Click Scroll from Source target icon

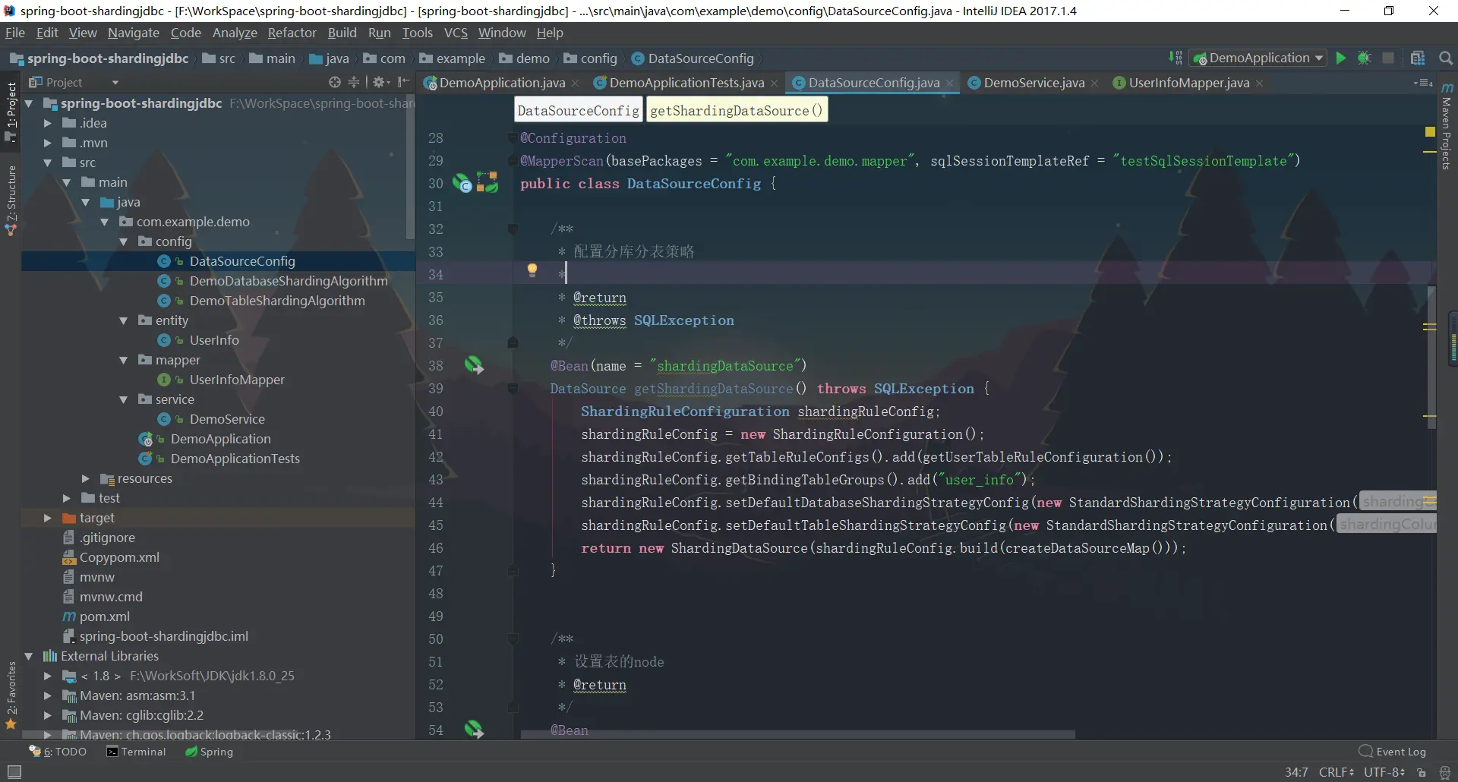tap(335, 82)
